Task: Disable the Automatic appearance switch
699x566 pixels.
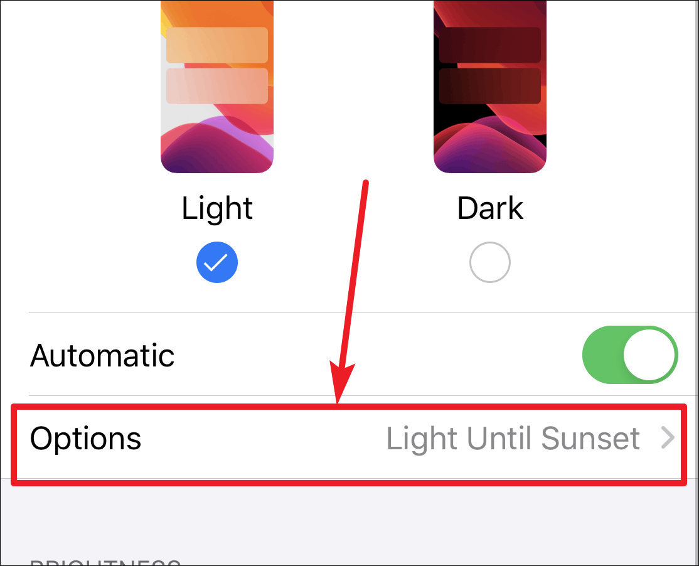Action: click(x=631, y=355)
